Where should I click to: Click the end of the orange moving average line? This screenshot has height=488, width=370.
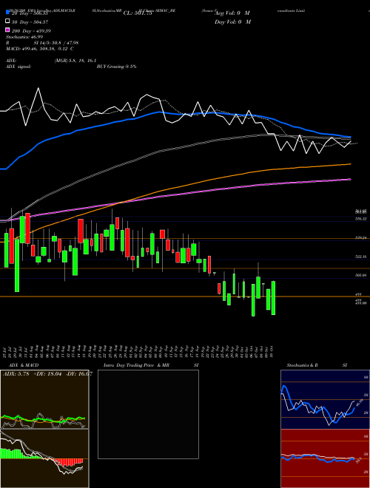[x=350, y=164]
